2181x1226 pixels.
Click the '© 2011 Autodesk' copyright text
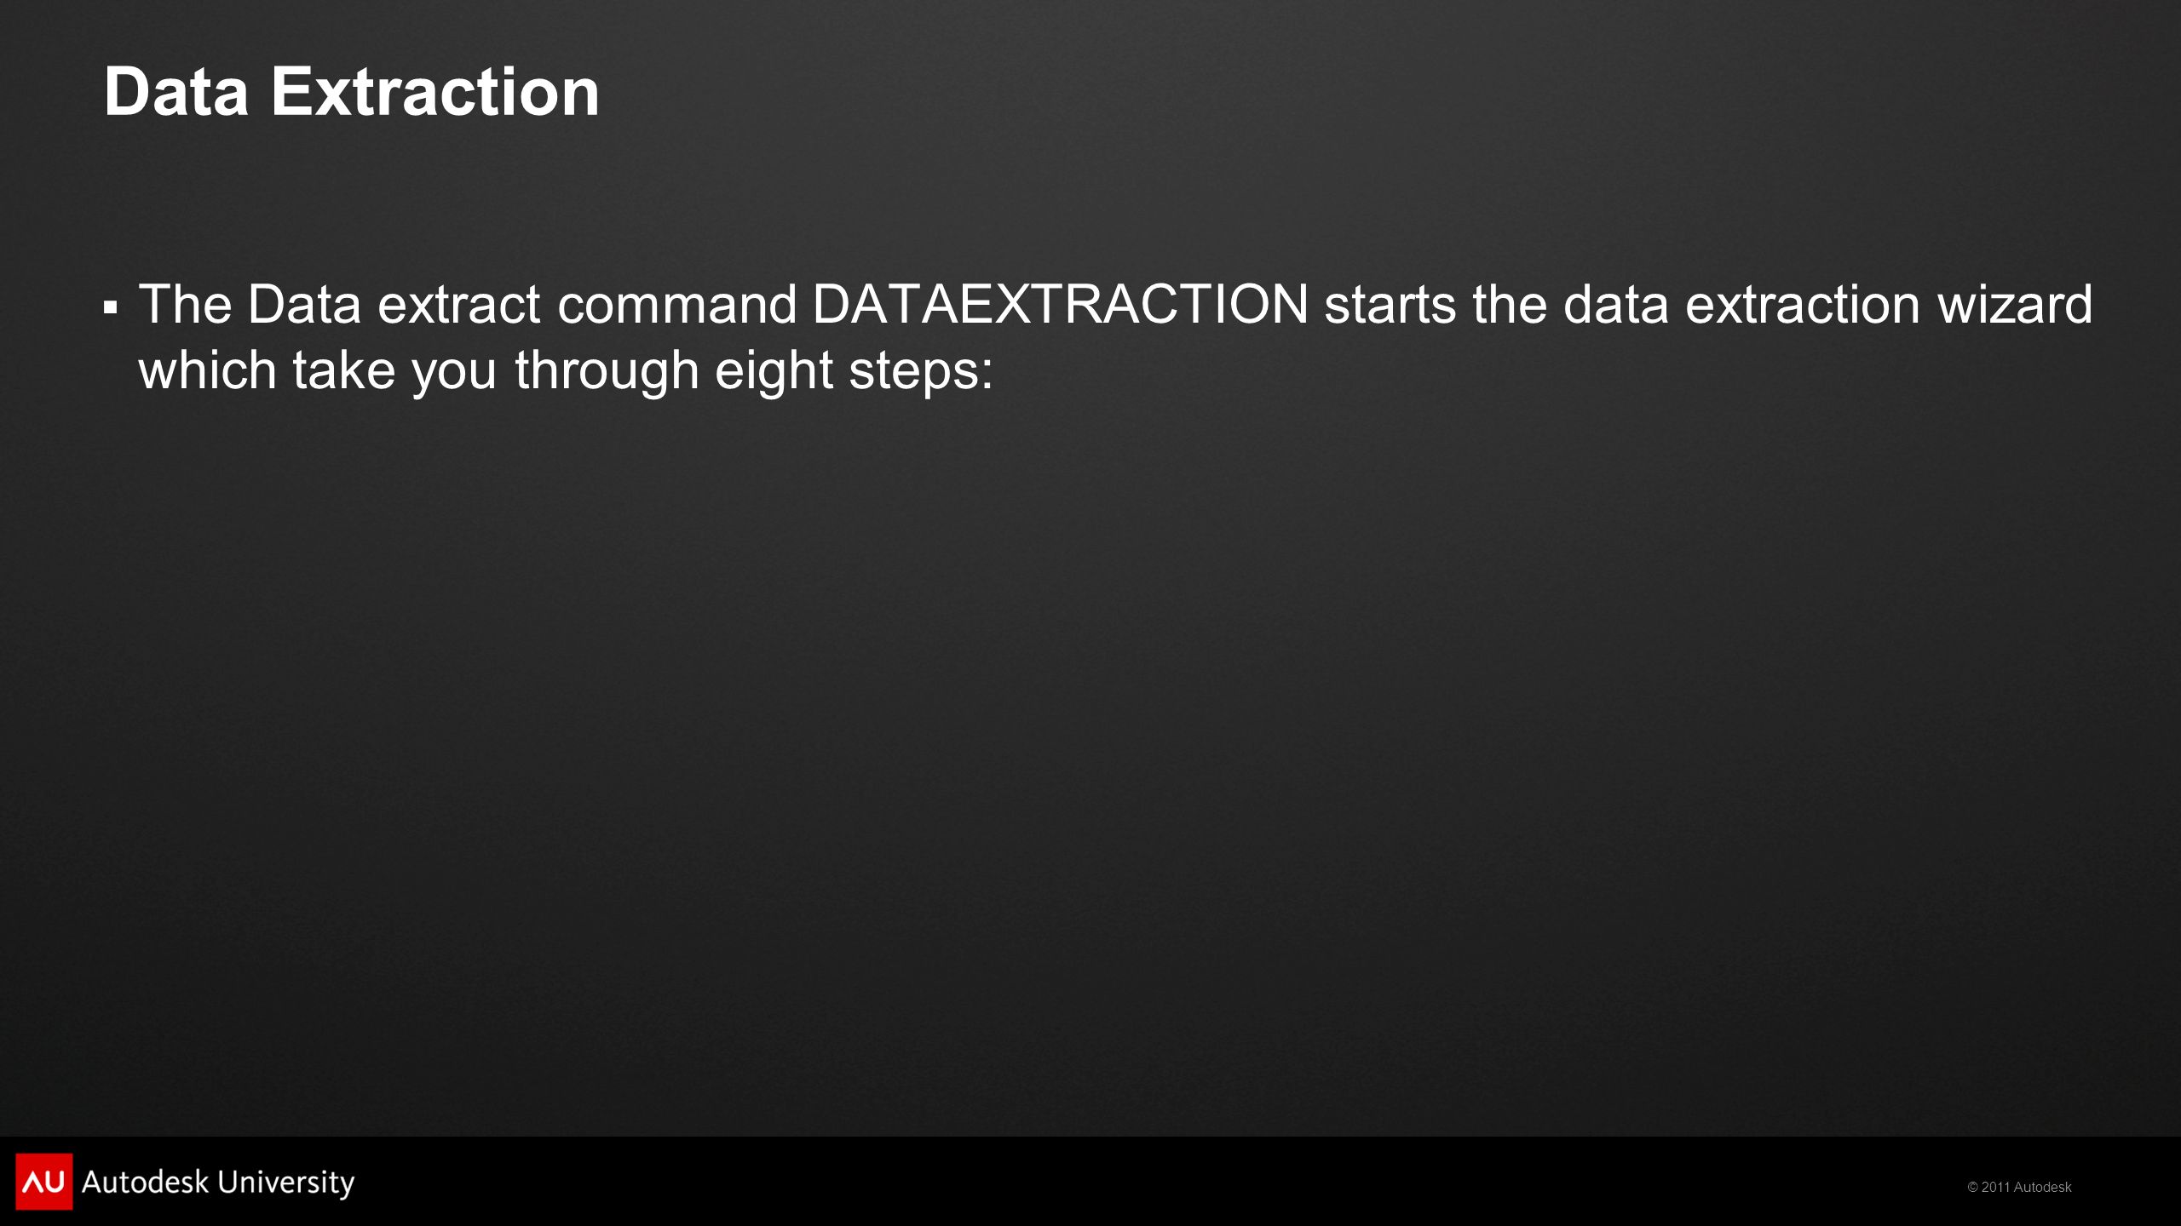(2019, 1187)
